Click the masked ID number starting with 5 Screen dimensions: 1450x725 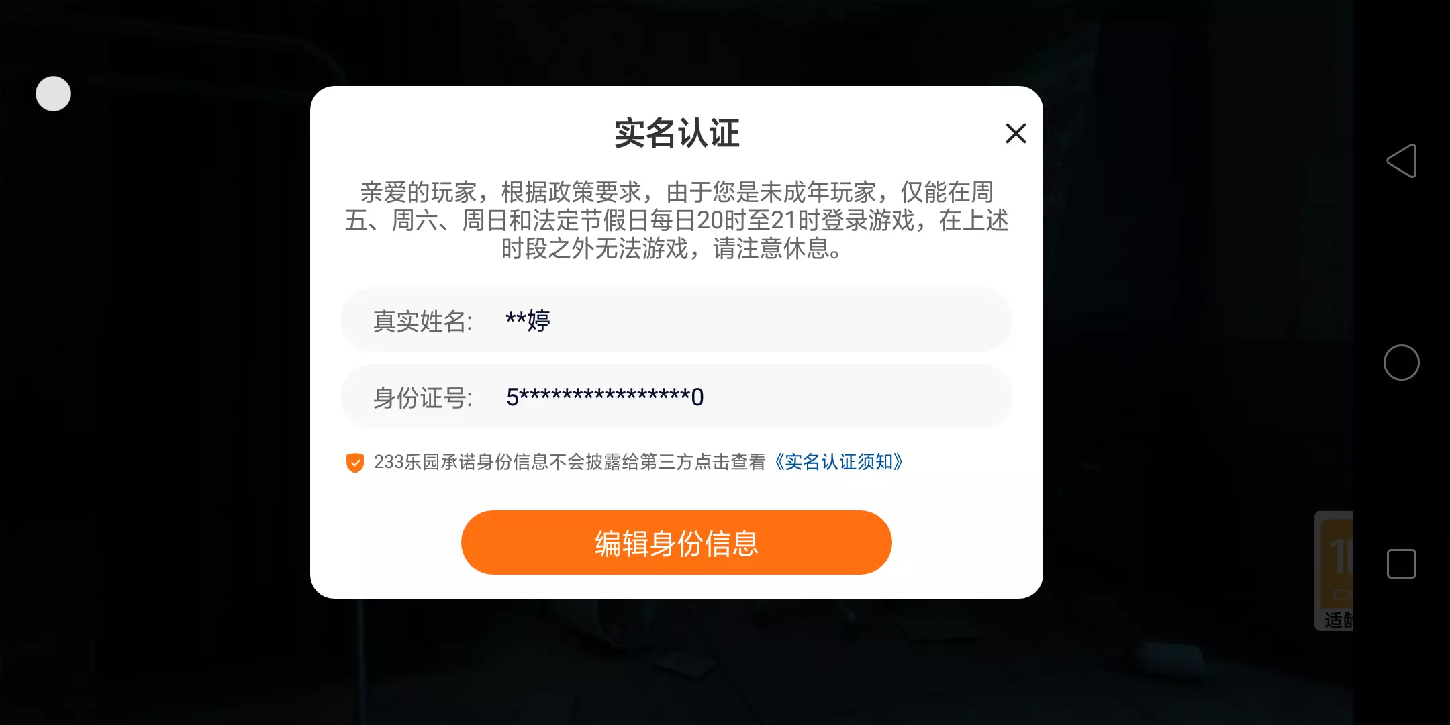click(605, 397)
